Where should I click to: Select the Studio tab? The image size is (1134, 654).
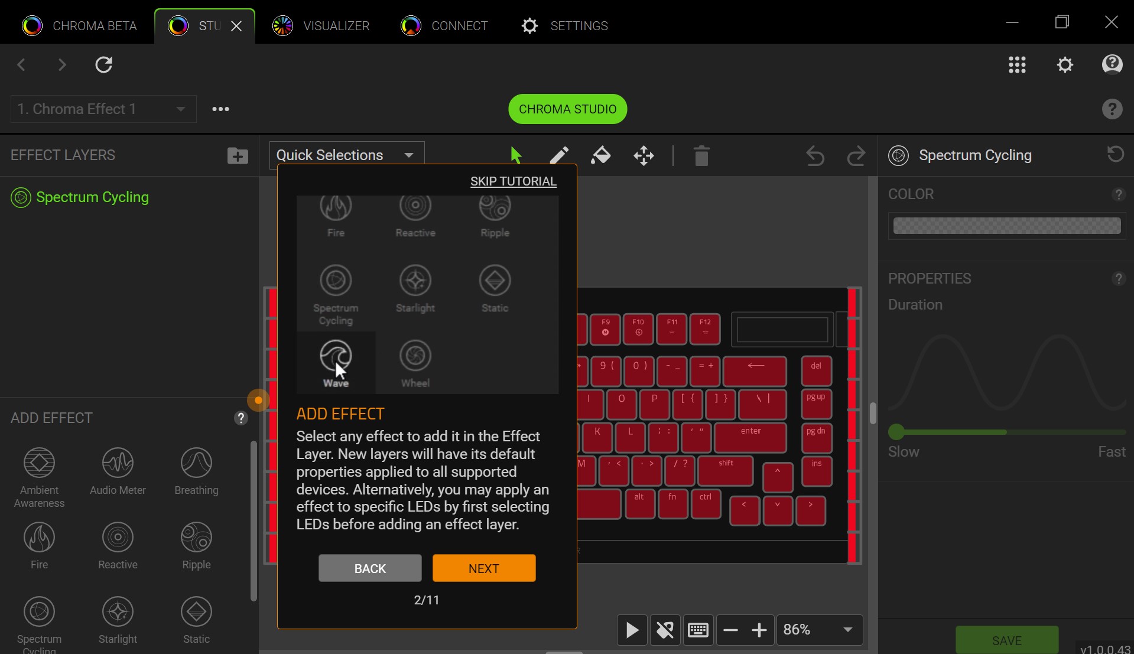pyautogui.click(x=195, y=26)
